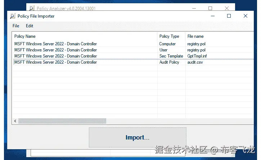Select the policy name in User row
This screenshot has width=261, height=160.
pyautogui.click(x=55, y=50)
